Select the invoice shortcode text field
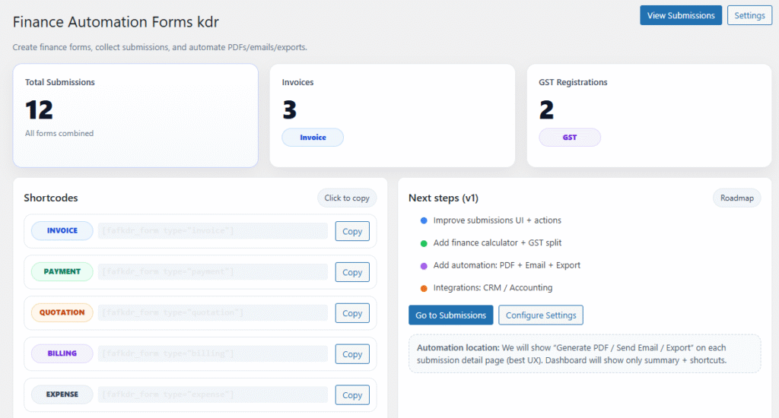Viewport: 779px width, 418px height. [213, 231]
